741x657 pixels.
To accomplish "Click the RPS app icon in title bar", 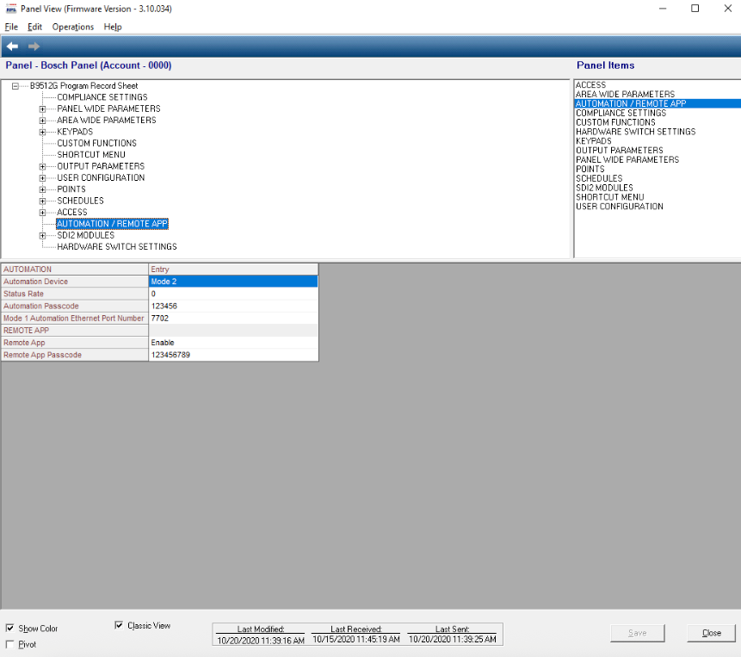I will pyautogui.click(x=11, y=9).
